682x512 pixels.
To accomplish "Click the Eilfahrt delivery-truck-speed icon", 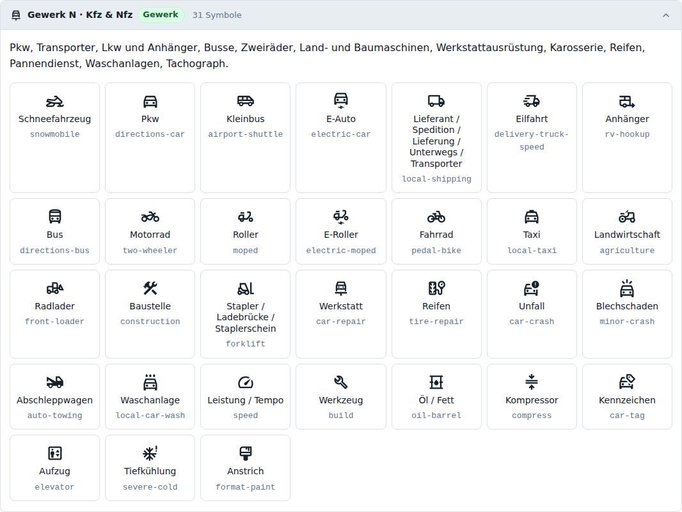I will pyautogui.click(x=532, y=102).
